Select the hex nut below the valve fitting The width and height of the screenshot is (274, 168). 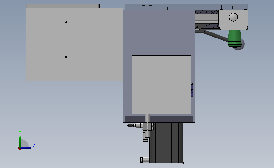[146, 140]
